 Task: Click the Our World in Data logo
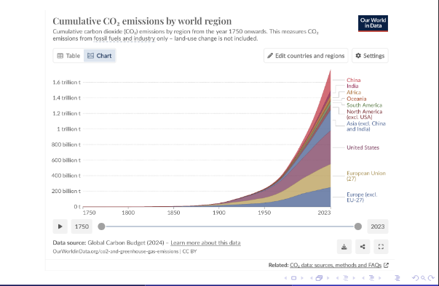pos(373,23)
